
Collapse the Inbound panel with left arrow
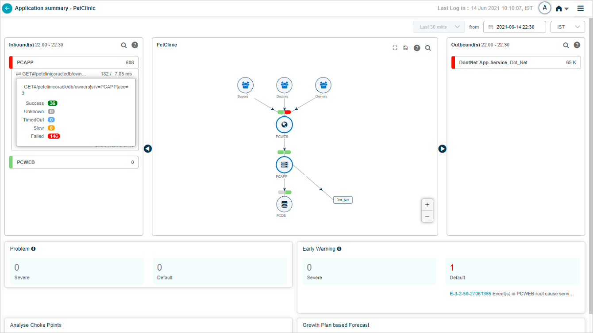click(148, 149)
